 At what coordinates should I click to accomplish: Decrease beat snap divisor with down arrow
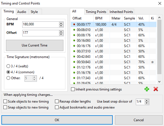pos(147,103)
